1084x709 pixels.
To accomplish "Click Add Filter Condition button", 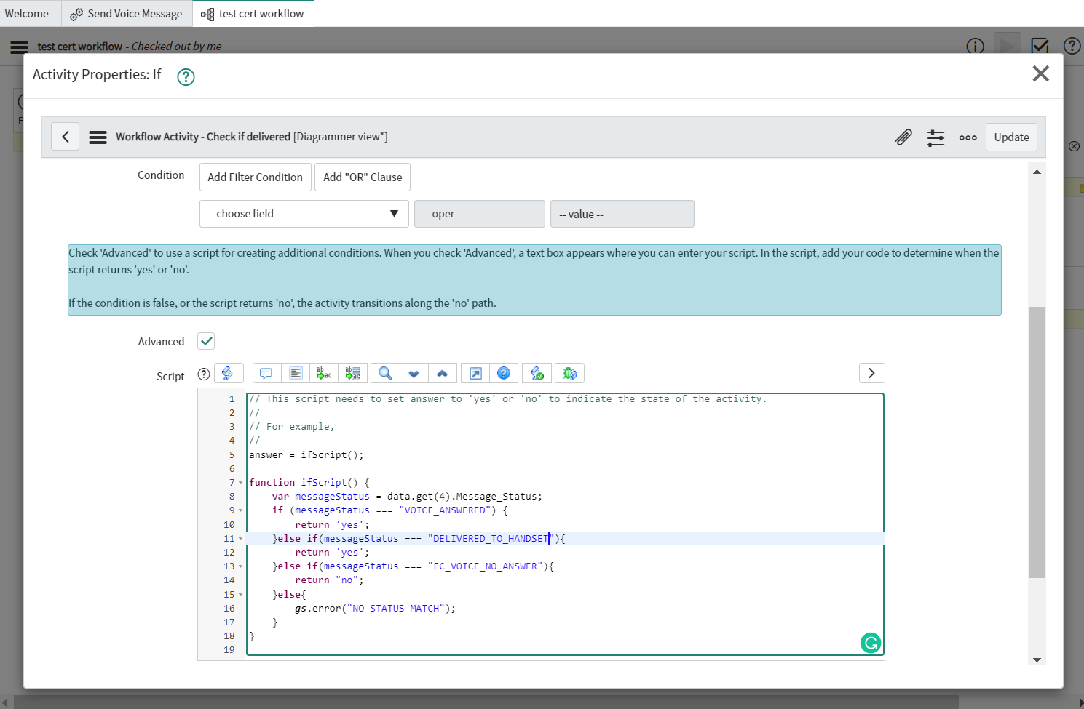I will (255, 177).
